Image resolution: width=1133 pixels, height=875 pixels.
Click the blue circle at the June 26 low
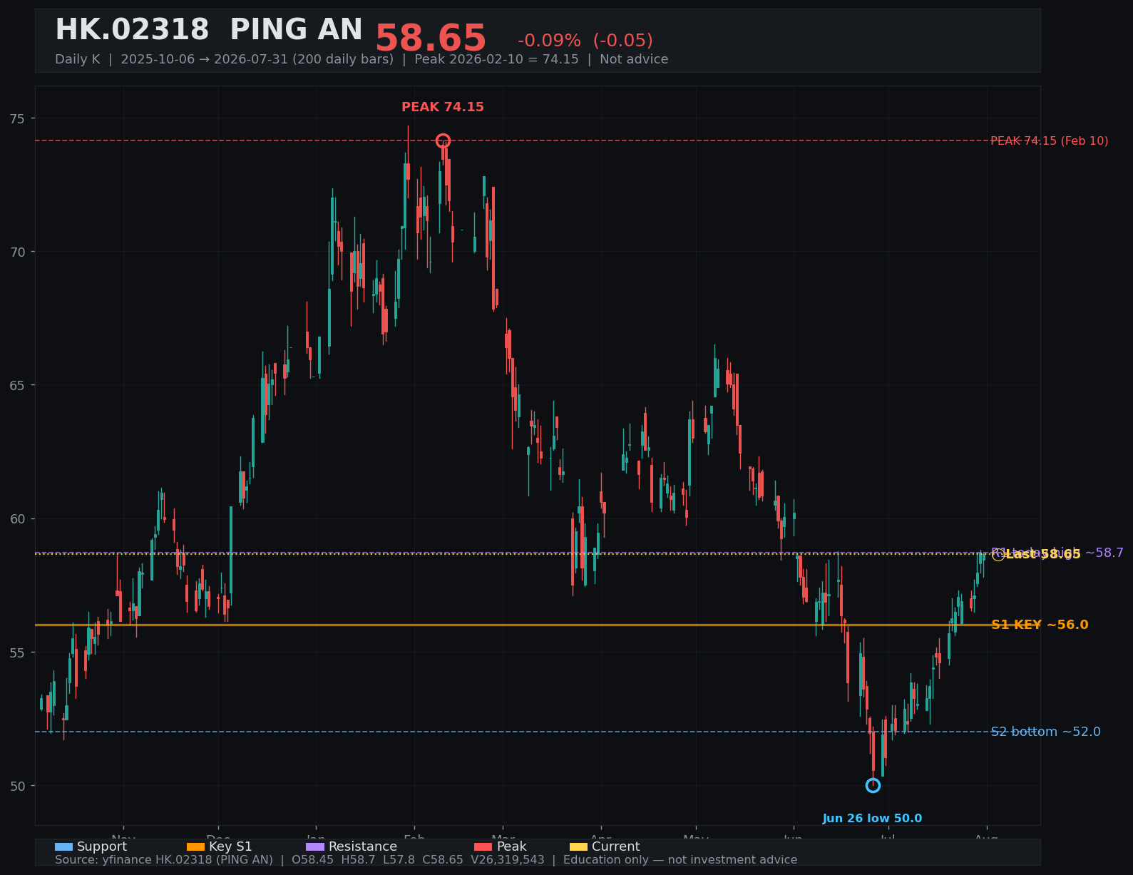pyautogui.click(x=873, y=785)
